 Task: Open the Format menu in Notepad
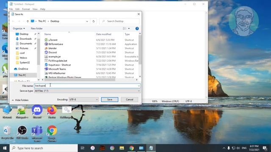click(x=26, y=9)
